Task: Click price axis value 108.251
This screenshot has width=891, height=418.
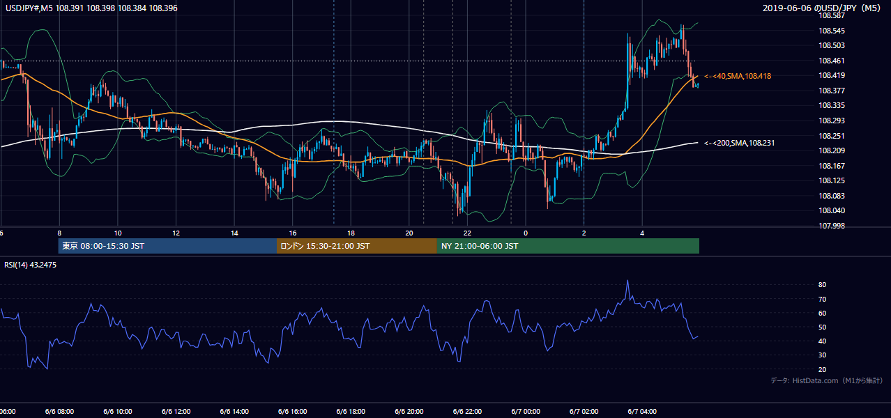Action: [832, 136]
